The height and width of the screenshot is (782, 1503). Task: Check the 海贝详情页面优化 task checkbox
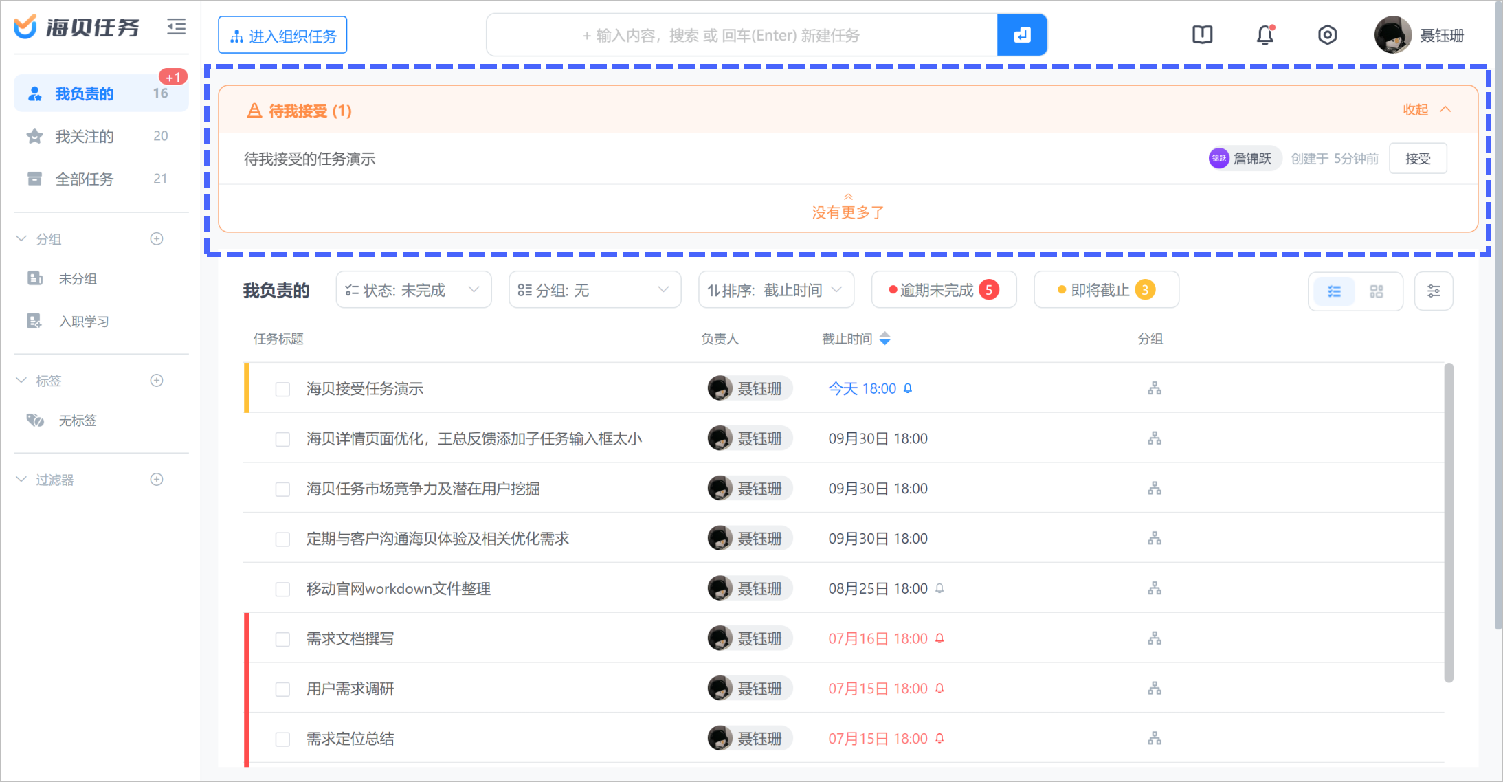(x=282, y=440)
